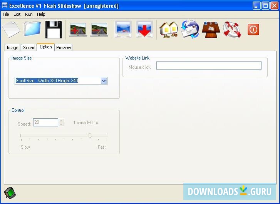Click the '1 speed=0.1s' text
Image resolution: width=280 pixels, height=204 pixels.
(x=86, y=123)
